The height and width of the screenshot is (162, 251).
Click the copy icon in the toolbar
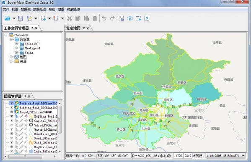tap(78, 18)
